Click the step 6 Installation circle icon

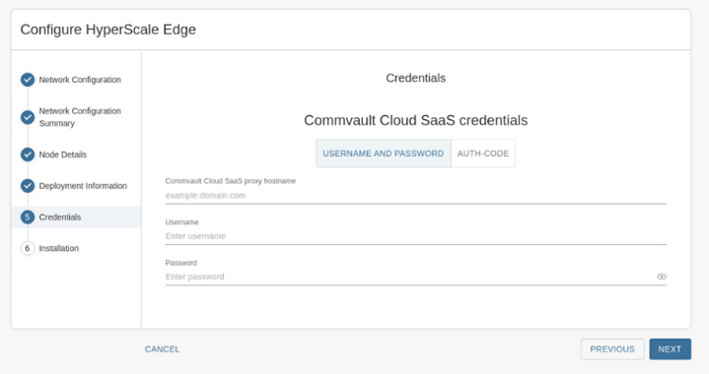pos(28,248)
